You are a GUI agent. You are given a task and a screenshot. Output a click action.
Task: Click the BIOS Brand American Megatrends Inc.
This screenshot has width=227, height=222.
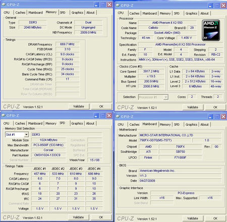point(180,171)
